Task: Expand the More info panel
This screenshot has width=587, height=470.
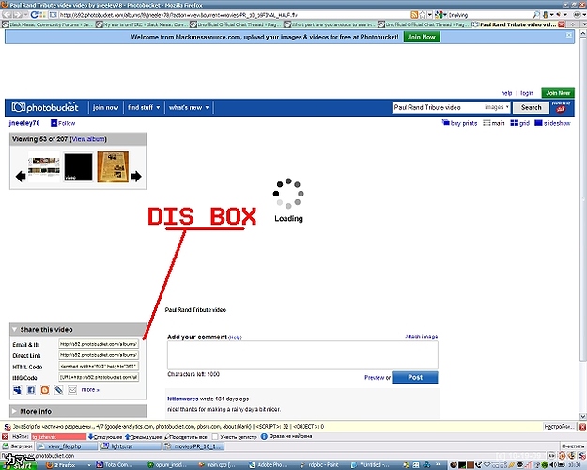Action: pos(15,411)
